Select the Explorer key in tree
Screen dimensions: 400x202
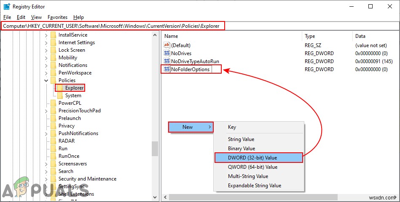point(74,88)
